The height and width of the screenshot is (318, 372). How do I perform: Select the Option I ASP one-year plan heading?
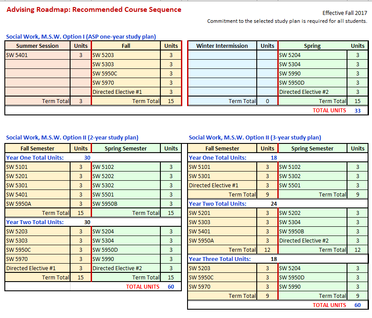[x=81, y=37]
